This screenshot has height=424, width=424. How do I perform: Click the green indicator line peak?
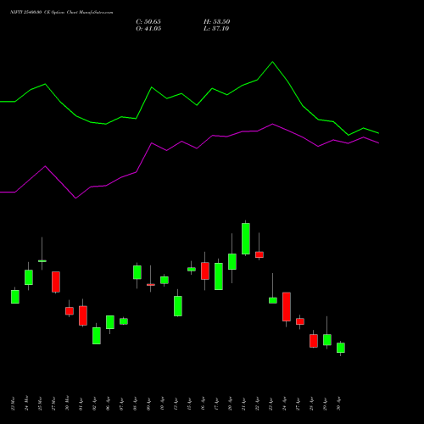pyautogui.click(x=272, y=62)
